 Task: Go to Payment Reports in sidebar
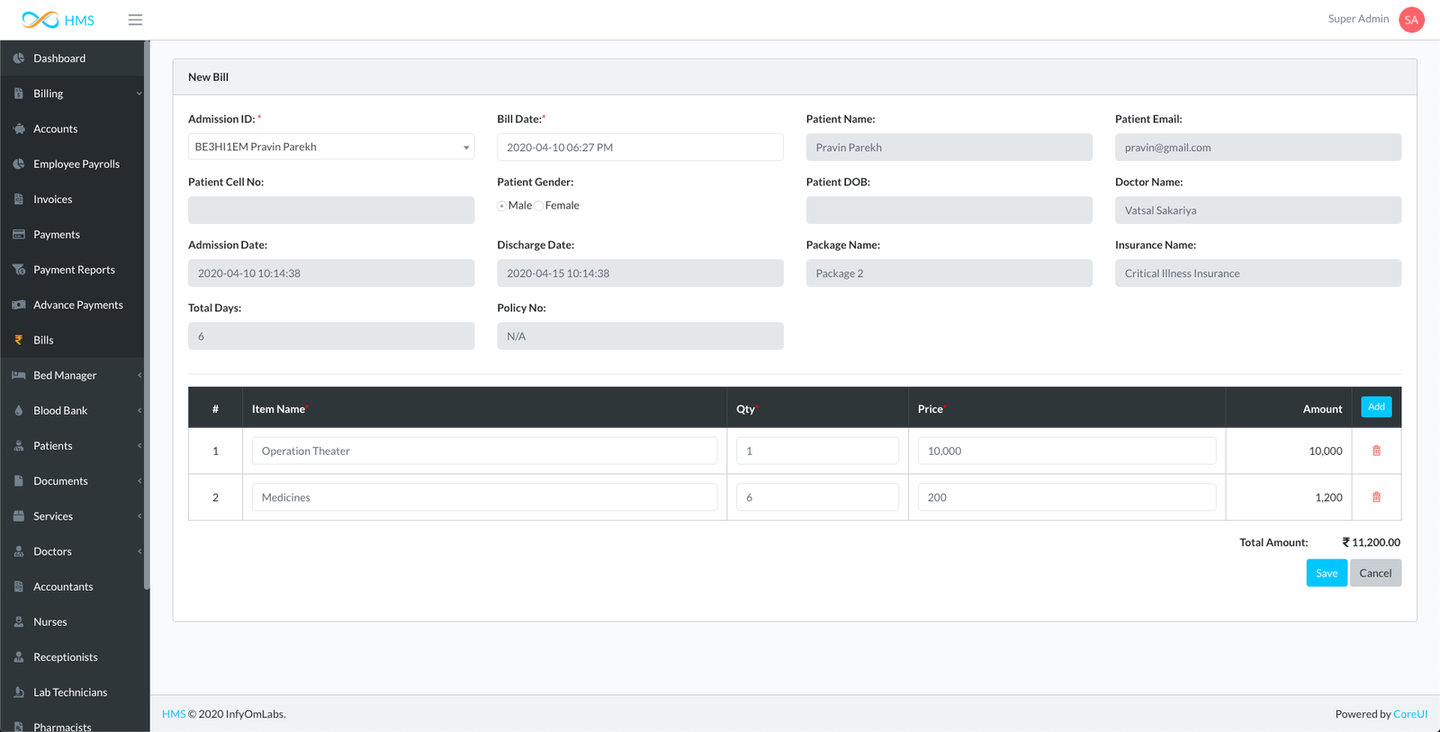(x=74, y=270)
